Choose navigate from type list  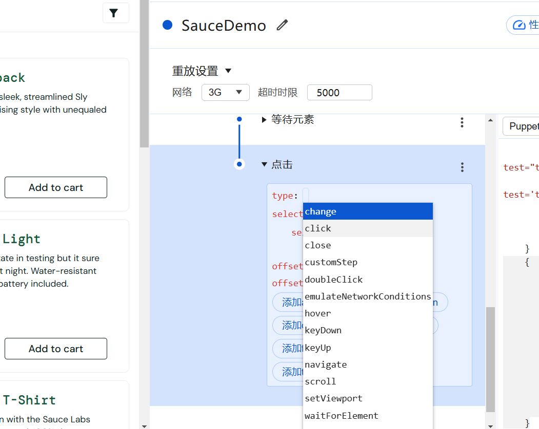coord(368,364)
